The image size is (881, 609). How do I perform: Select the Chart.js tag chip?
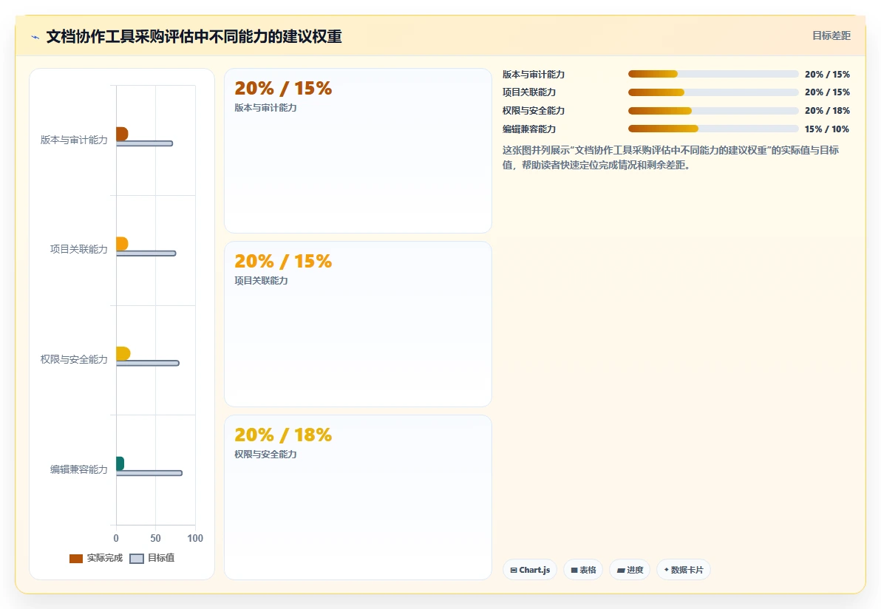(530, 570)
